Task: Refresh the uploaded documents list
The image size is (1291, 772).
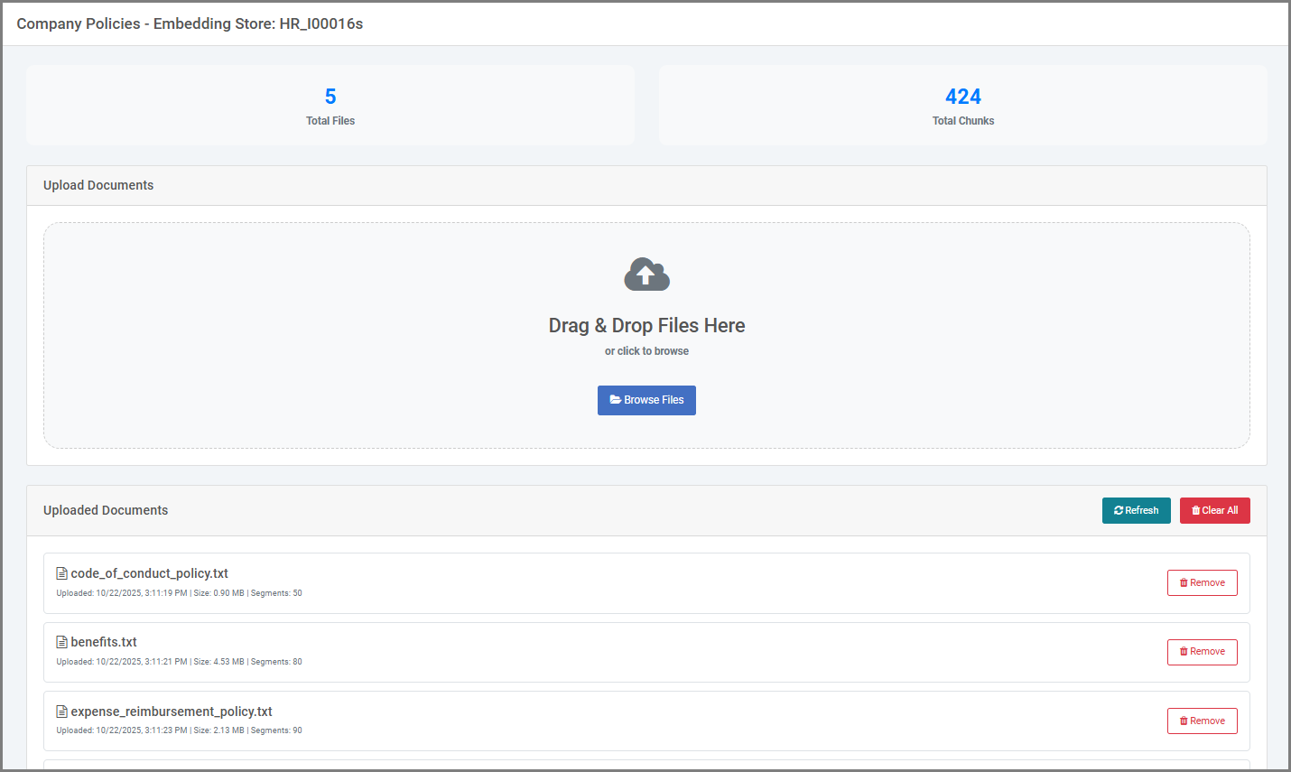Action: tap(1136, 510)
